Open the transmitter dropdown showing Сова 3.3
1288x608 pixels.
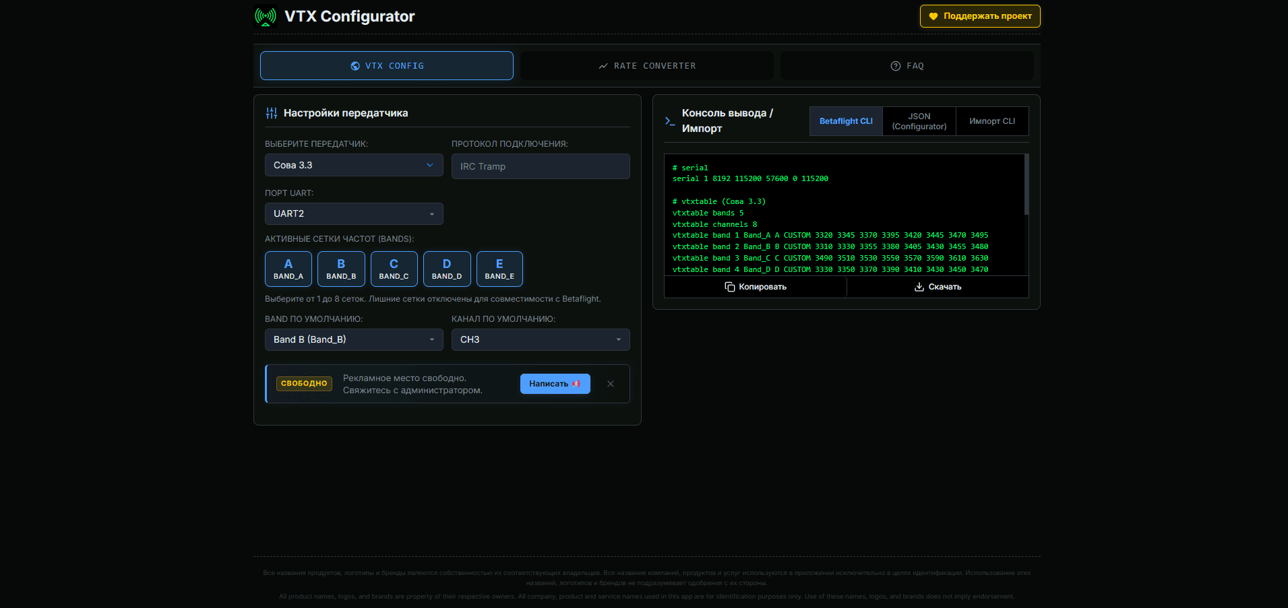[354, 165]
